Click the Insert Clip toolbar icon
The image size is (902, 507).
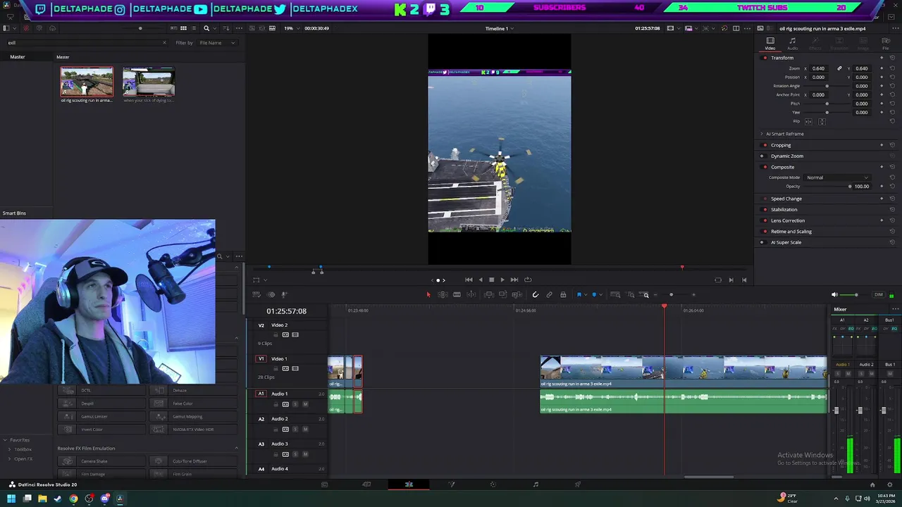[489, 294]
